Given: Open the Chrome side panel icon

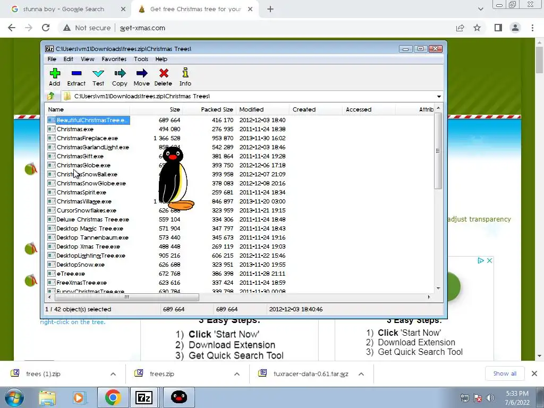Looking at the screenshot, I should click(x=498, y=28).
